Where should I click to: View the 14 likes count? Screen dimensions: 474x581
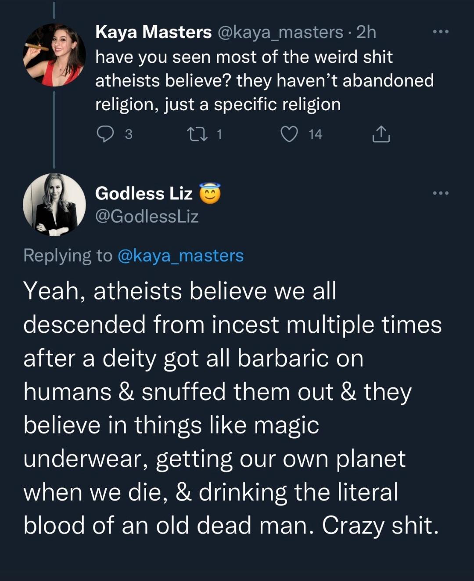point(315,134)
